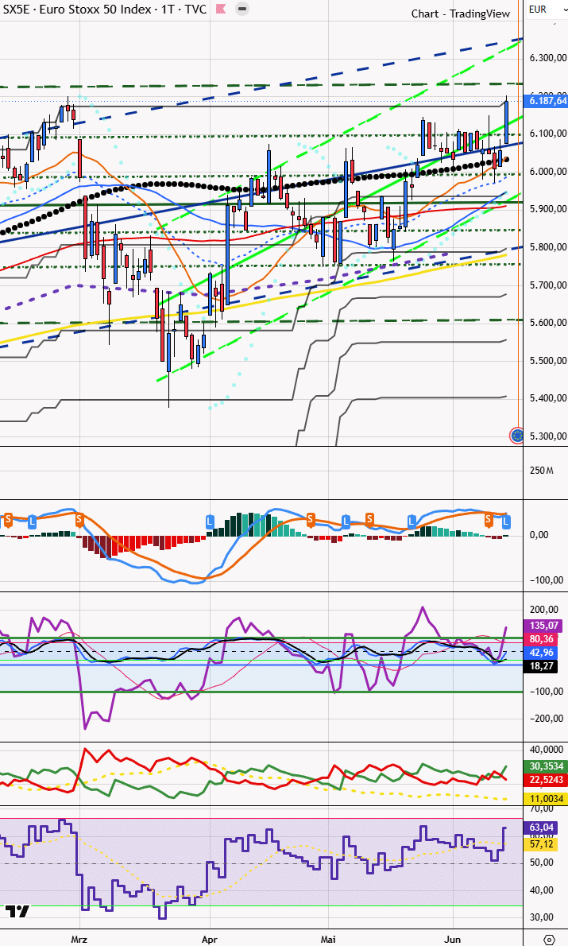Click the TradingView logo at bottom left
568x946 pixels.
[x=17, y=911]
